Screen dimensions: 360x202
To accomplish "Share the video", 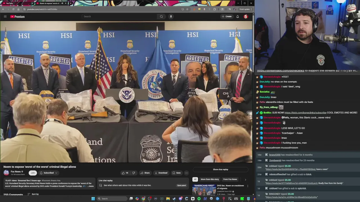I will 145,173.
